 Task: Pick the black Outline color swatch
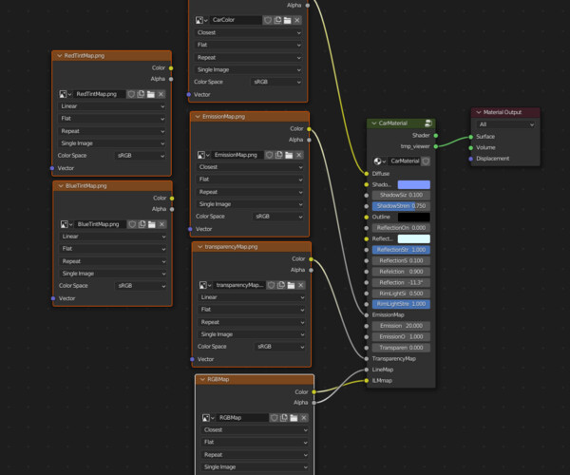(413, 218)
